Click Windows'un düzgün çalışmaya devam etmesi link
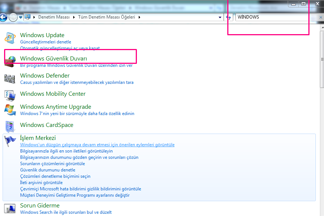 pos(97,145)
